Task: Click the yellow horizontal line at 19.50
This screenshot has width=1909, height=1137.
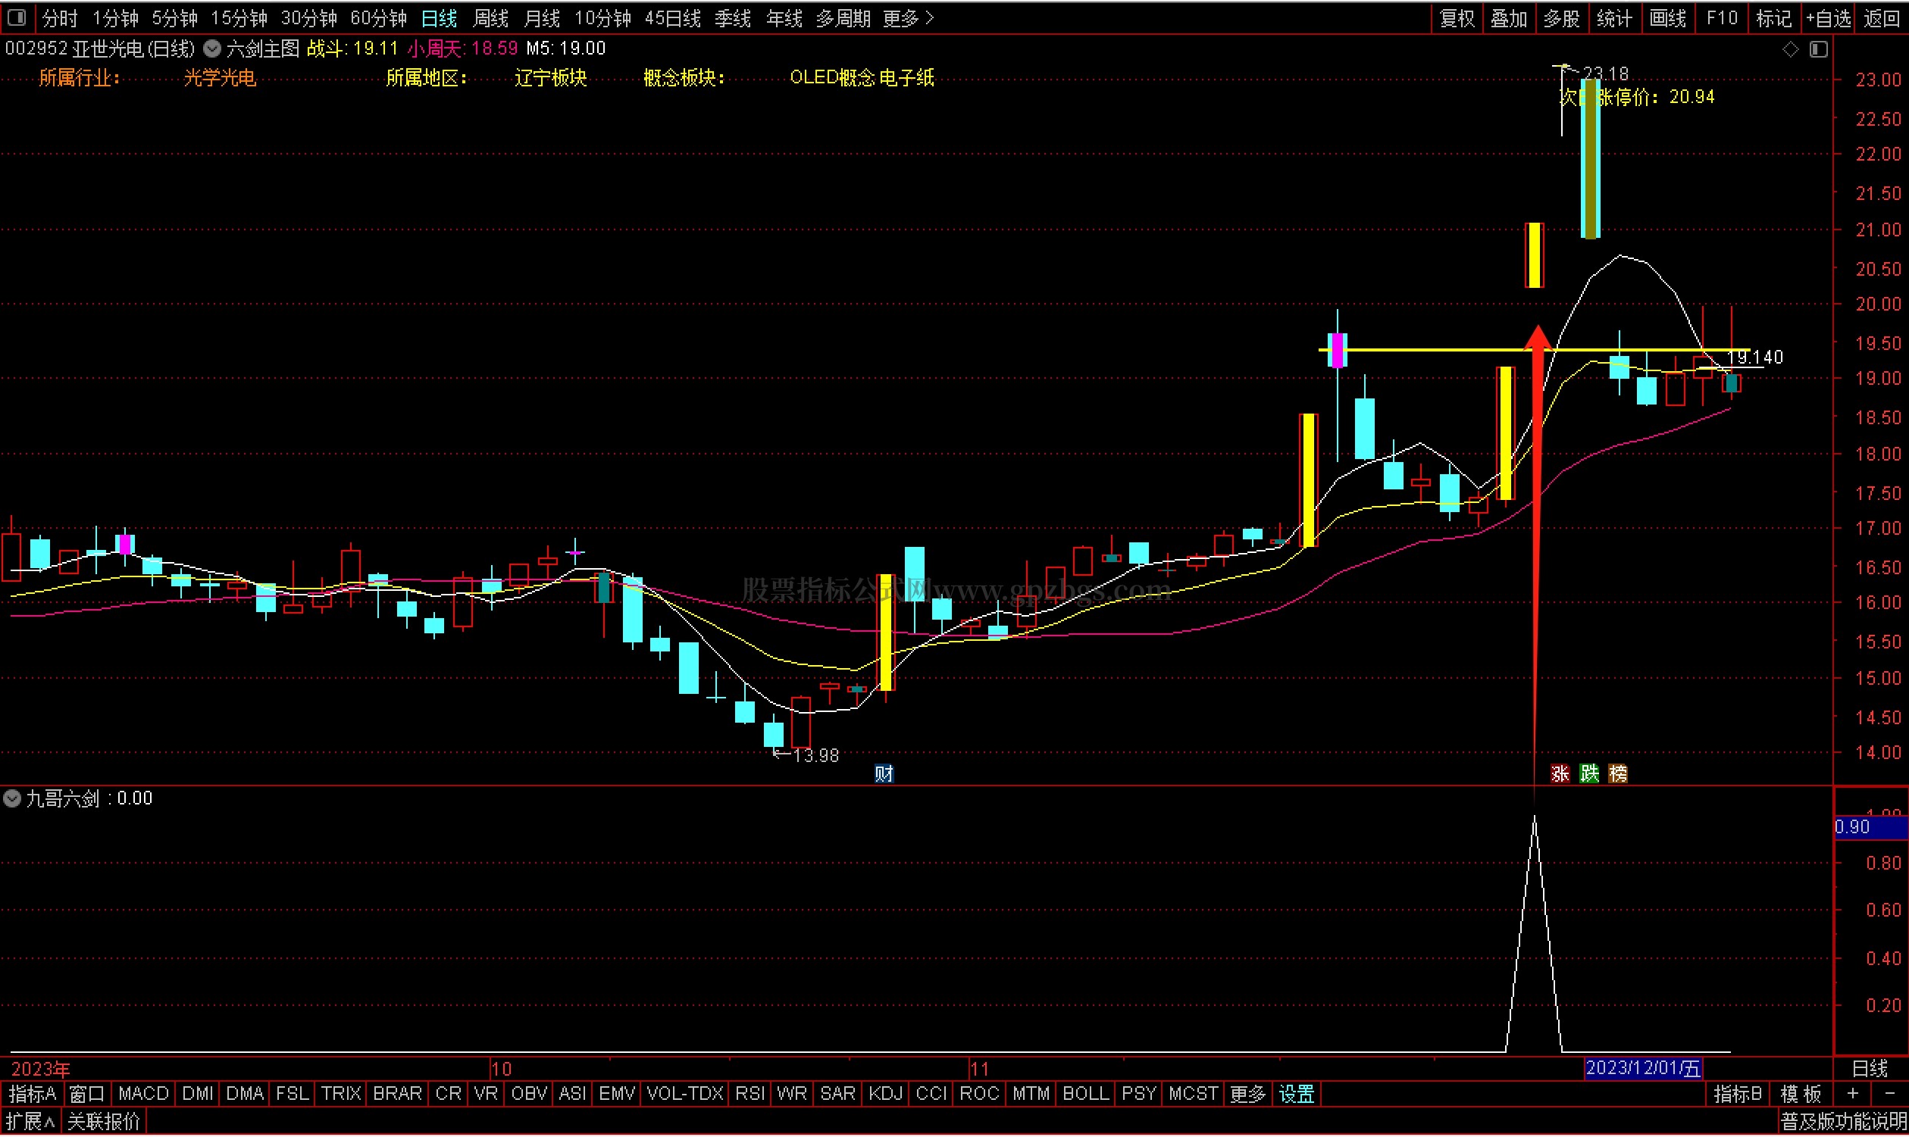Action: click(x=1441, y=350)
